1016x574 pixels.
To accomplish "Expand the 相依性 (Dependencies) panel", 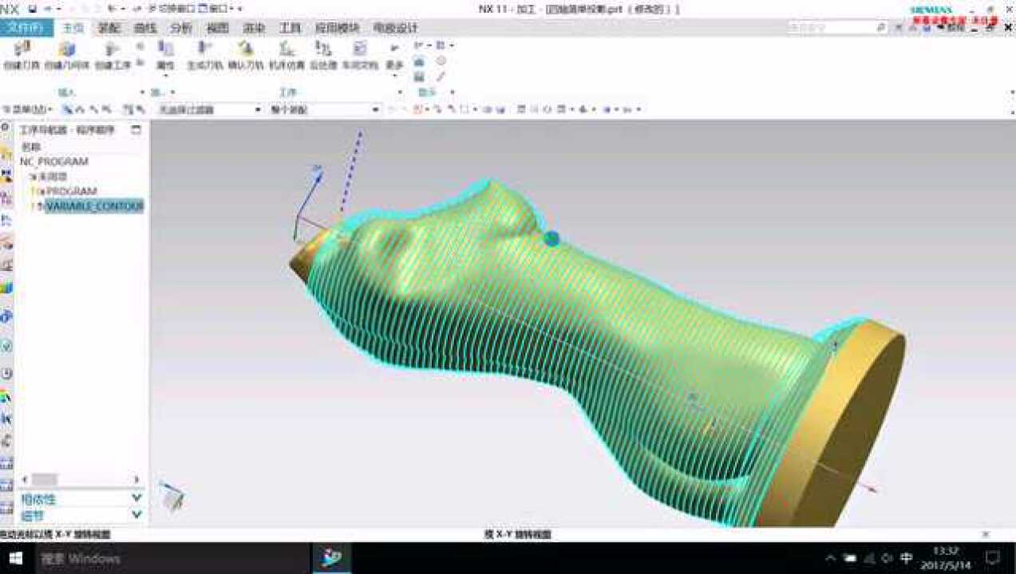I will point(136,498).
